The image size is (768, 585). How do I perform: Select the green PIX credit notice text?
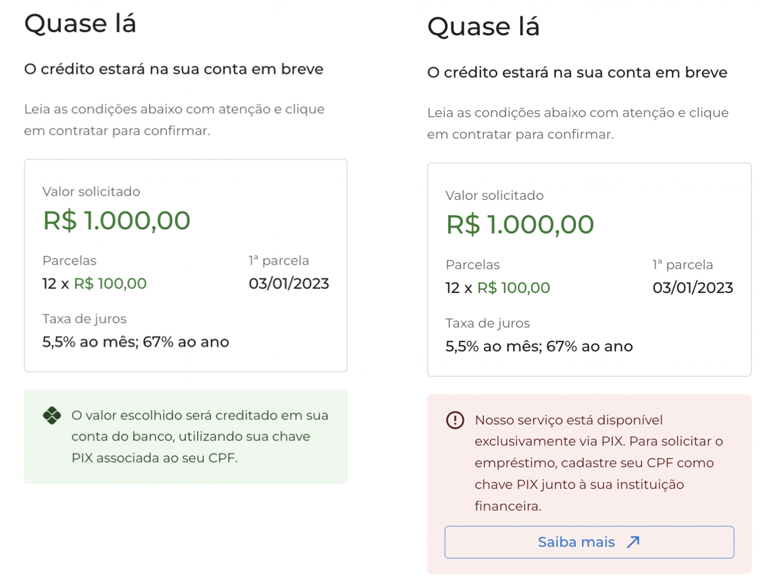tap(199, 436)
